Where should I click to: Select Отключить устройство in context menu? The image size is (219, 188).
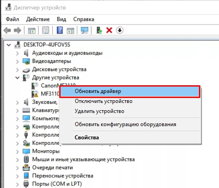(103, 101)
